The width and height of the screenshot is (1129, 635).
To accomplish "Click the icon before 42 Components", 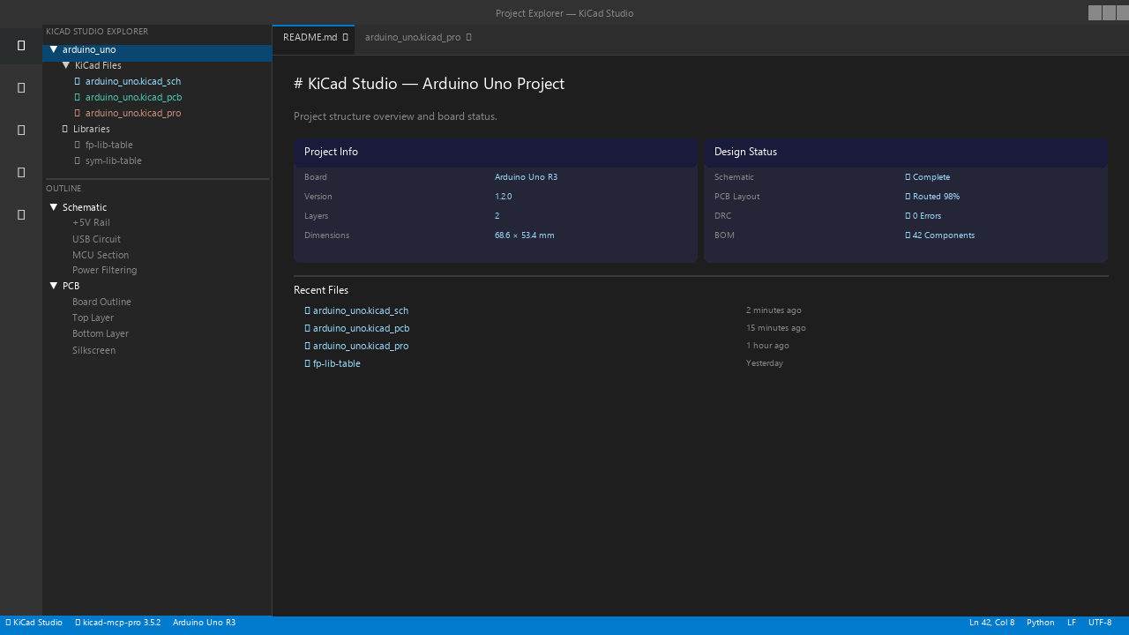I will (x=908, y=235).
